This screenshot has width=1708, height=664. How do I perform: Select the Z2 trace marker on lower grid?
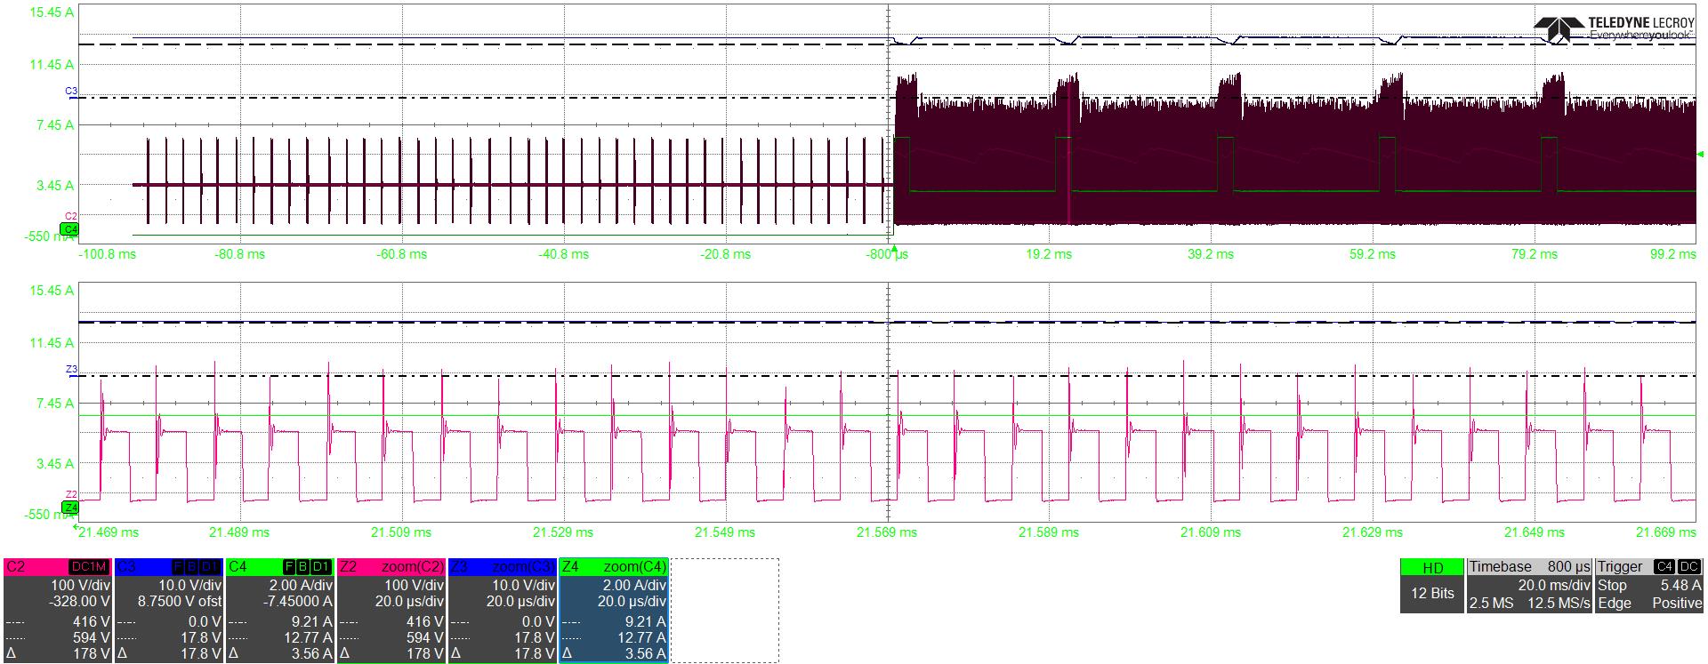point(71,495)
